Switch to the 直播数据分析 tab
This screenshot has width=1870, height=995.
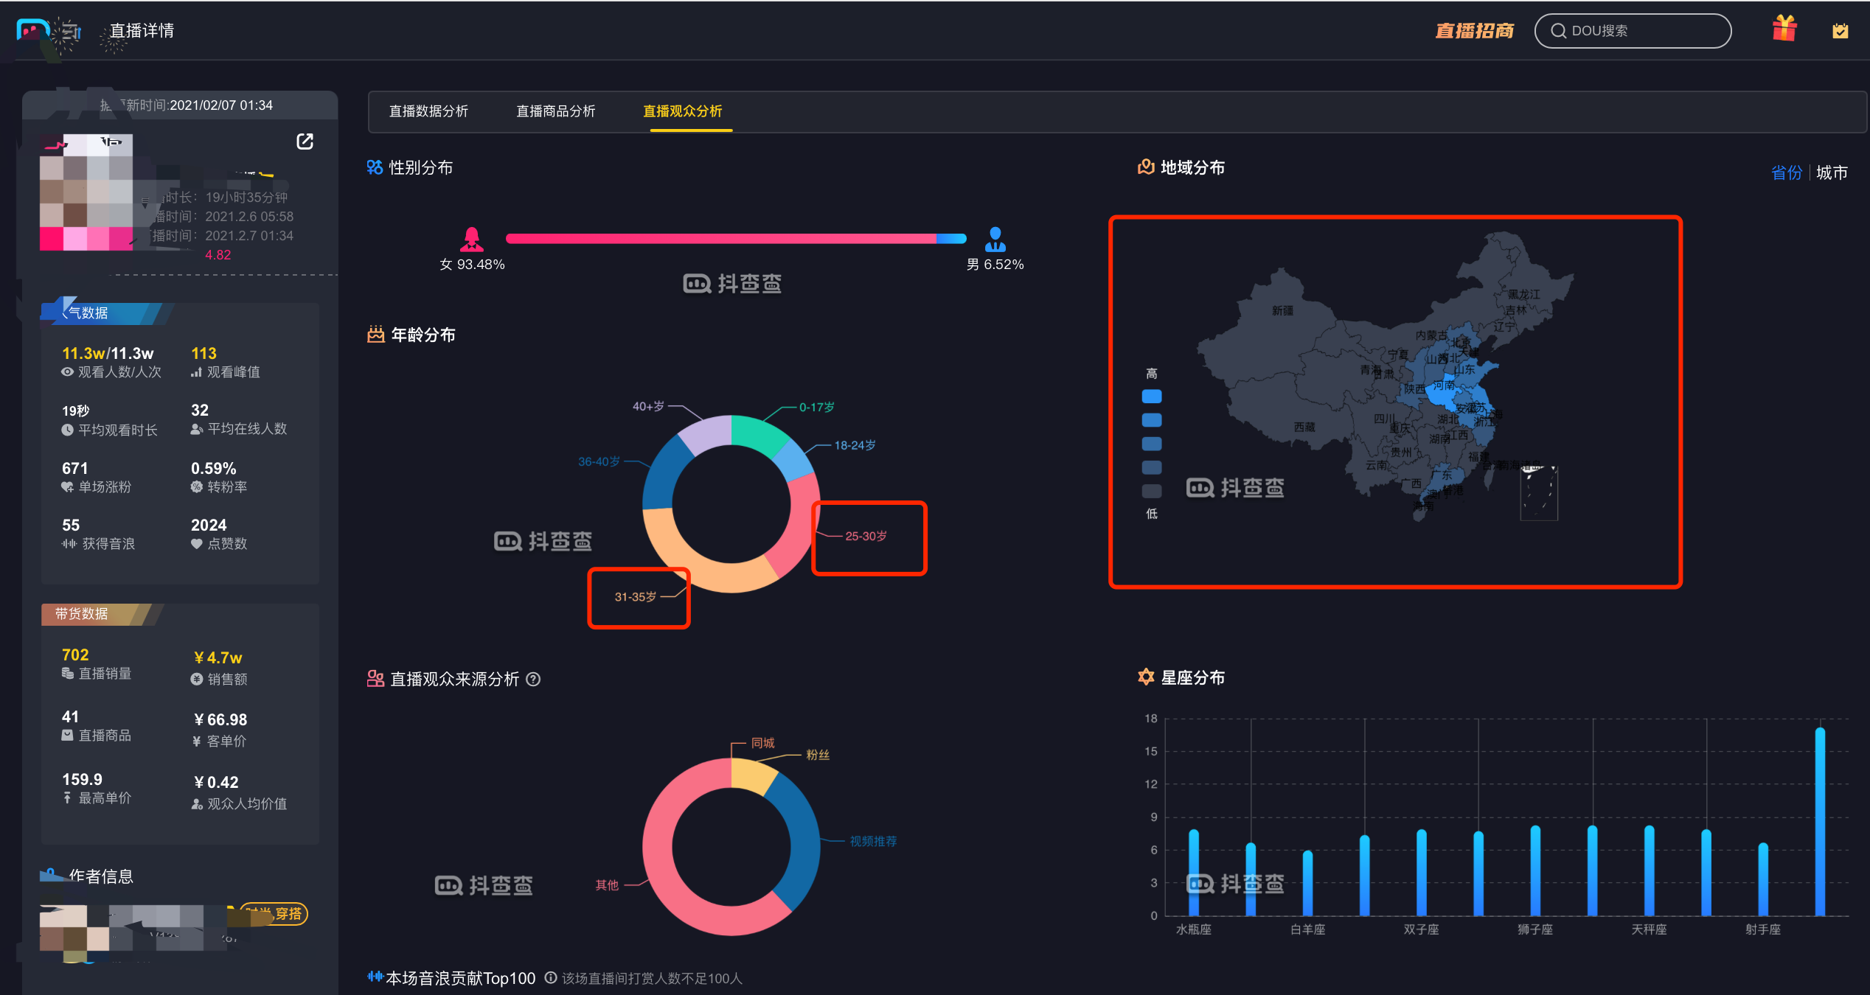coord(428,111)
